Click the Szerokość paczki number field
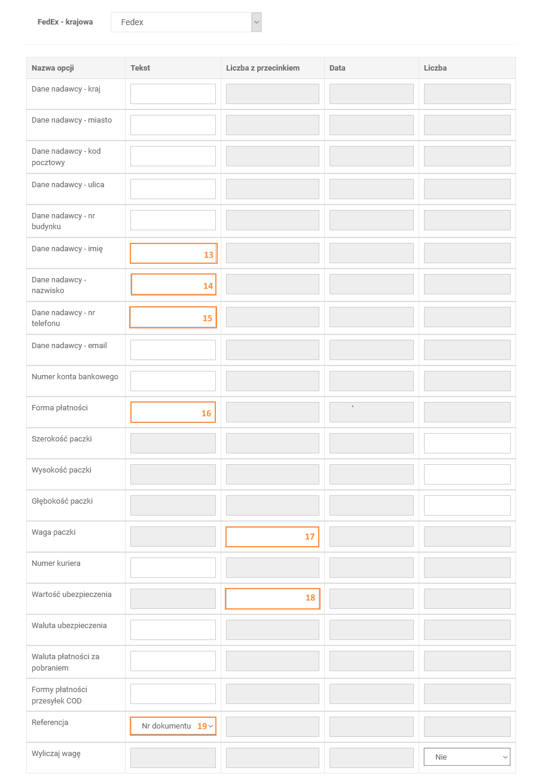543x783 pixels. (466, 443)
